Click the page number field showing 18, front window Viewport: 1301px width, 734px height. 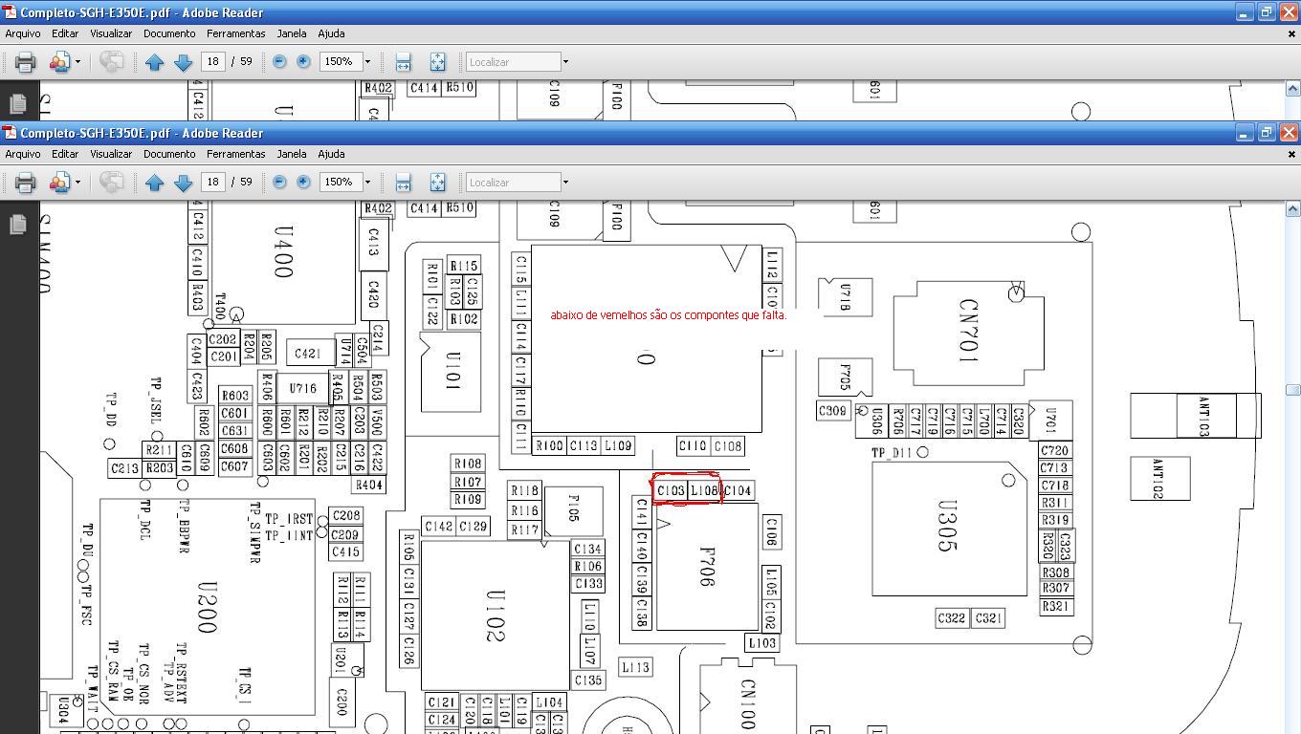click(212, 182)
